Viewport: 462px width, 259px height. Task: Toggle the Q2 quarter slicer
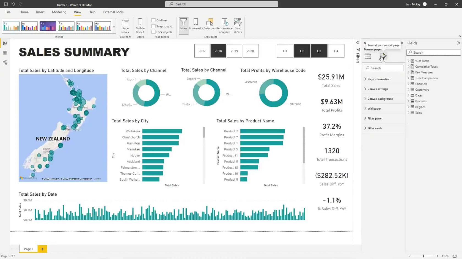[302, 51]
